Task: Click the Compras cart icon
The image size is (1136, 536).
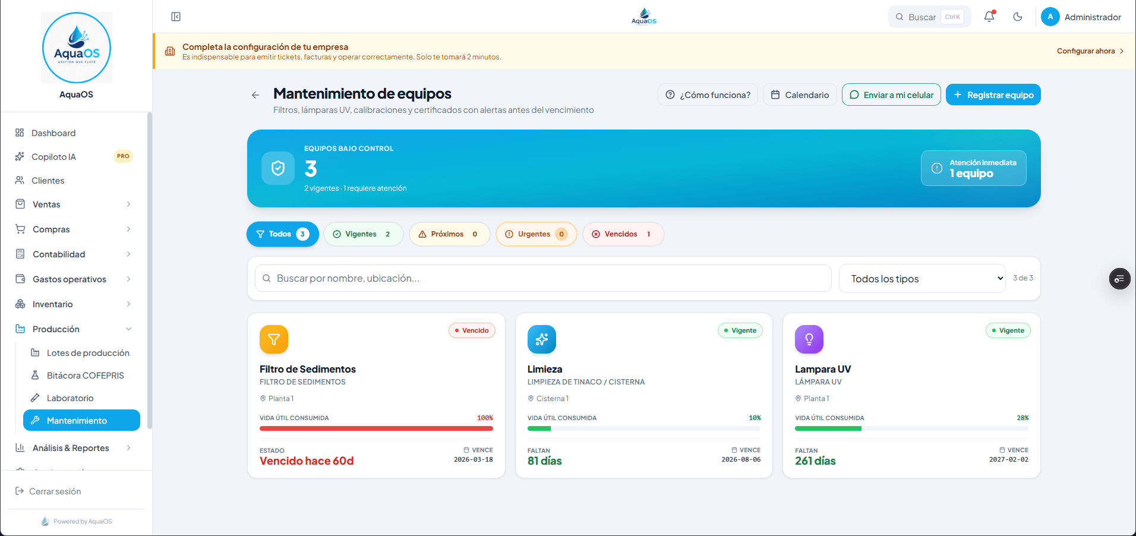Action: 20,229
